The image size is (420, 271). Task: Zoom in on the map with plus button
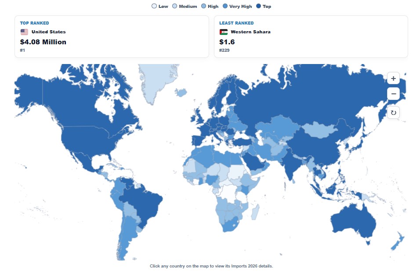(x=393, y=78)
